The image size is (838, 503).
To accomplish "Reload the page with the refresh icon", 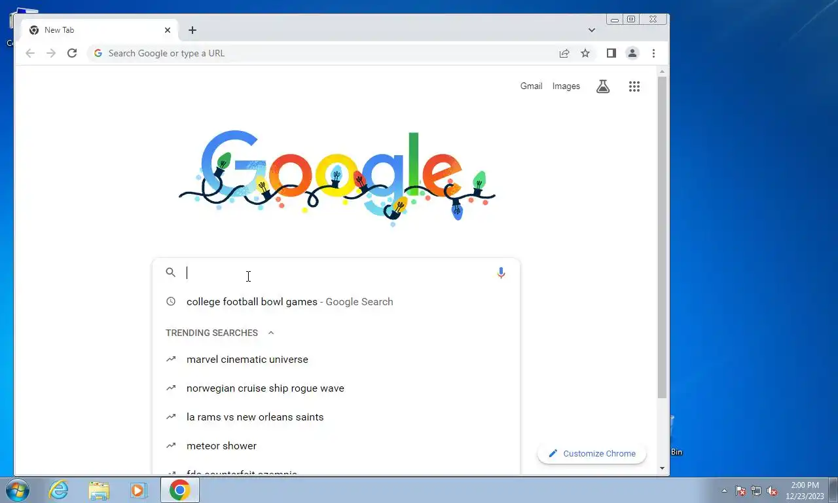I will (72, 53).
